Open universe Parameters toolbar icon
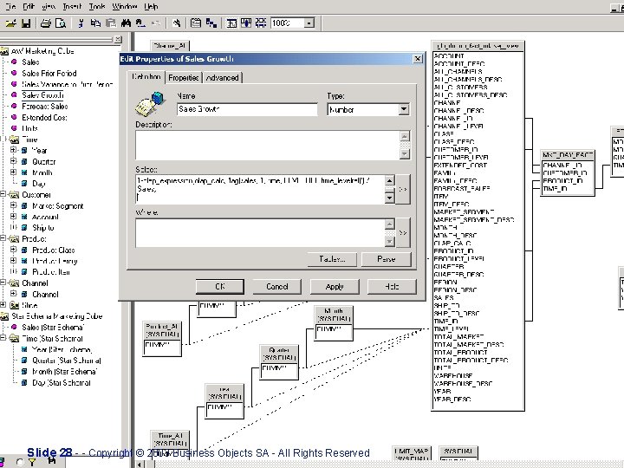 (195, 23)
